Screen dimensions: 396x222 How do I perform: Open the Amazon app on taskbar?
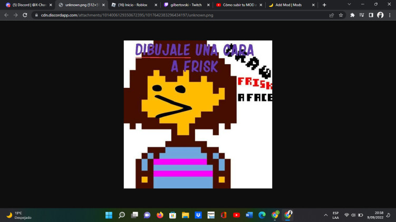pos(211,215)
